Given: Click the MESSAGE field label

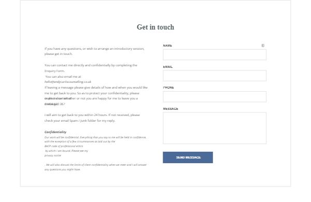Looking at the screenshot, I should pos(171,109).
